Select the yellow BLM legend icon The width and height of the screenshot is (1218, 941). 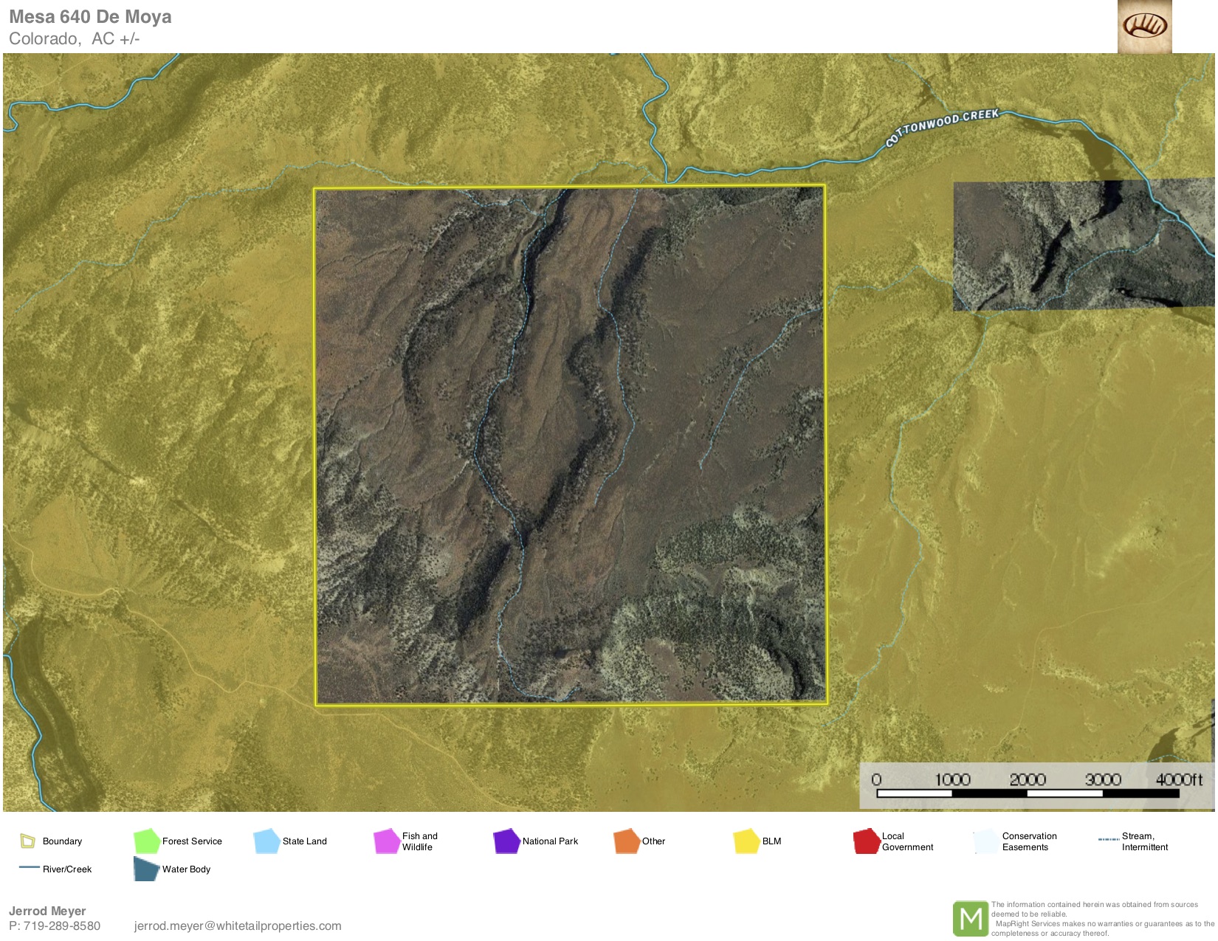[x=746, y=841]
